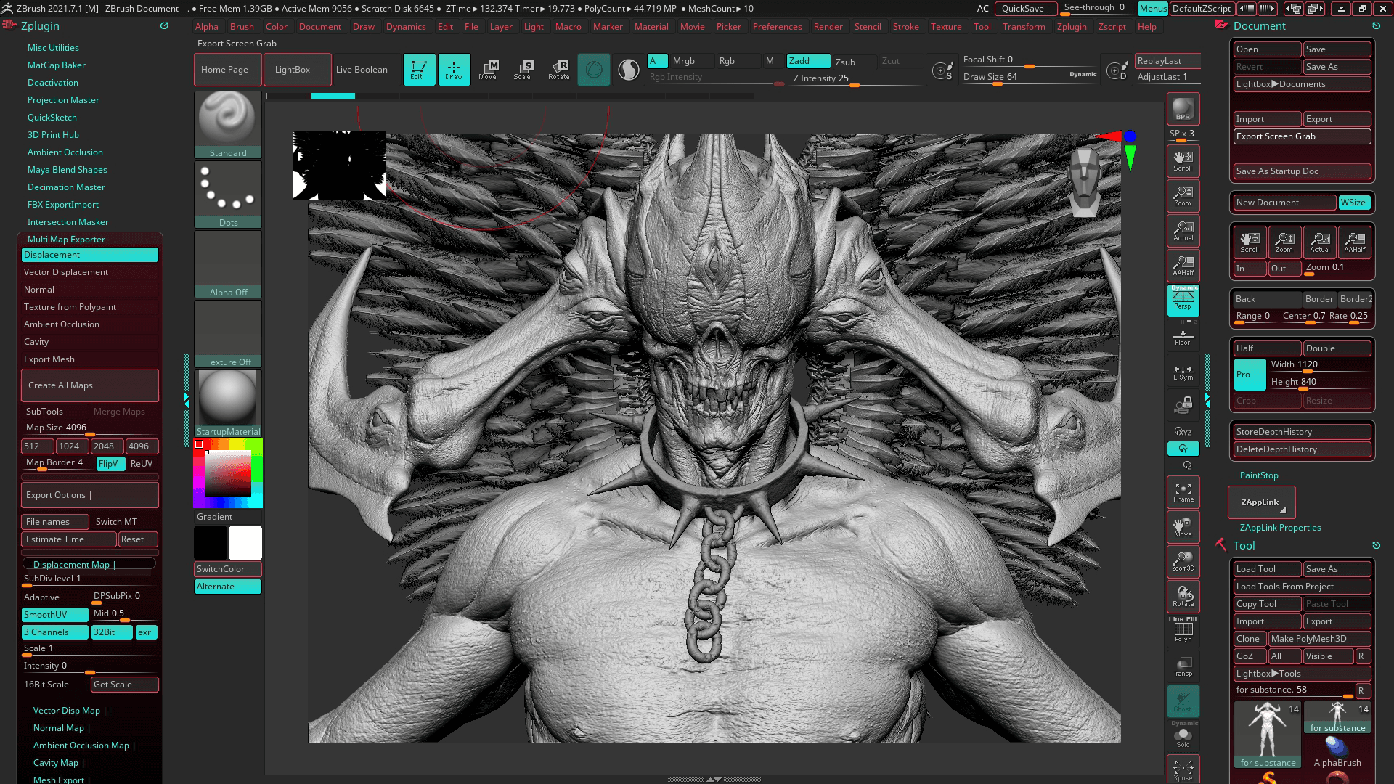Click the Scroll canvas icon in right shelf
The width and height of the screenshot is (1394, 784).
pos(1183,161)
